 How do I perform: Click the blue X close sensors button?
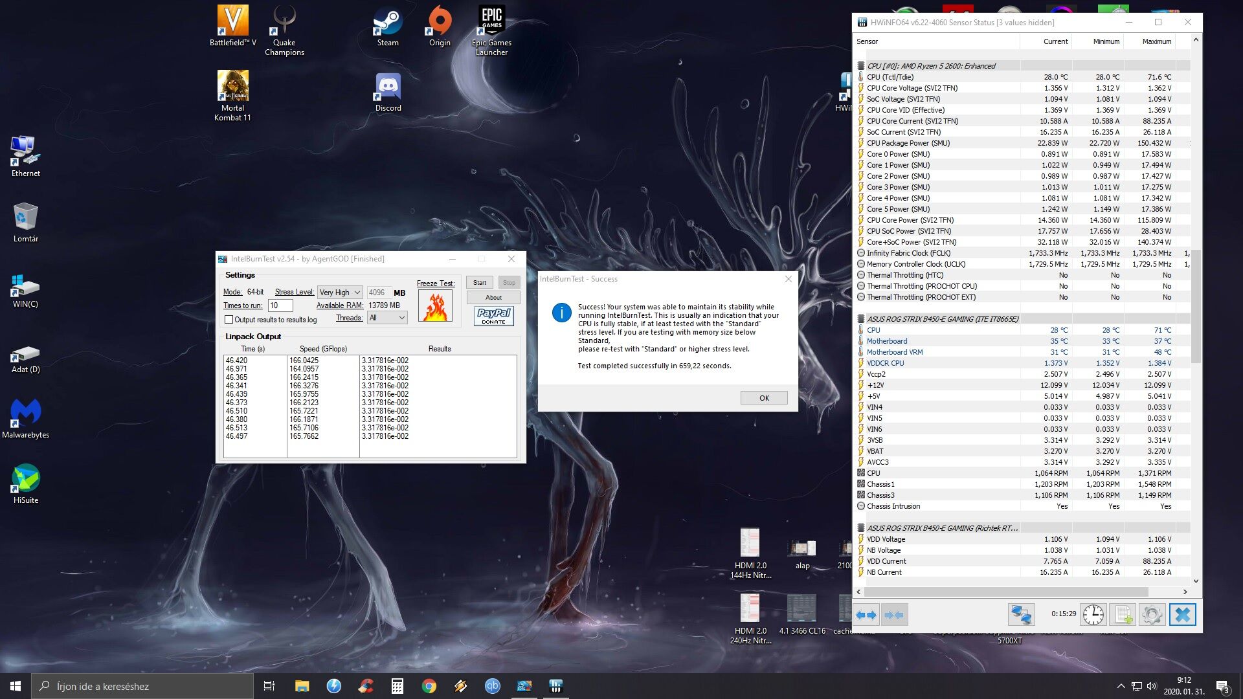[1182, 615]
